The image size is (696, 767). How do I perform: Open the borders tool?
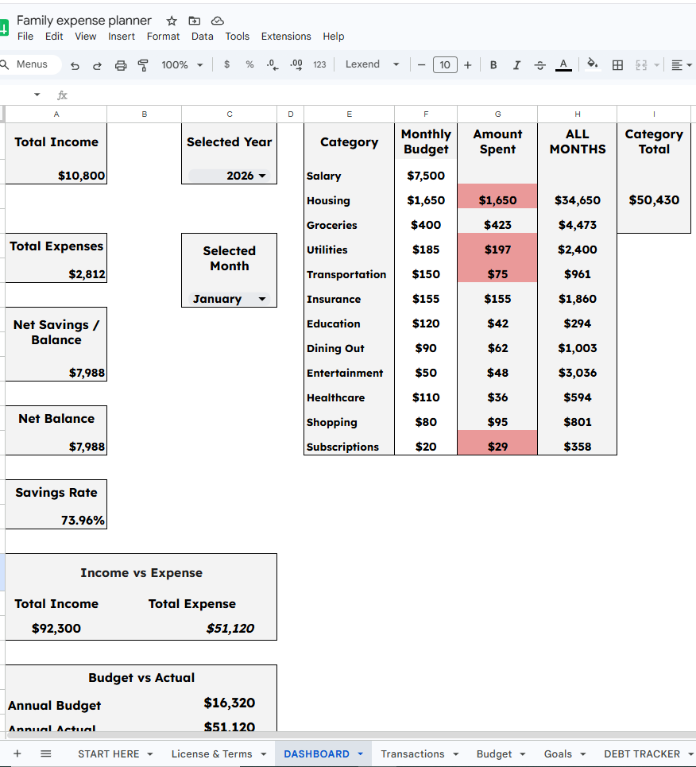click(617, 64)
